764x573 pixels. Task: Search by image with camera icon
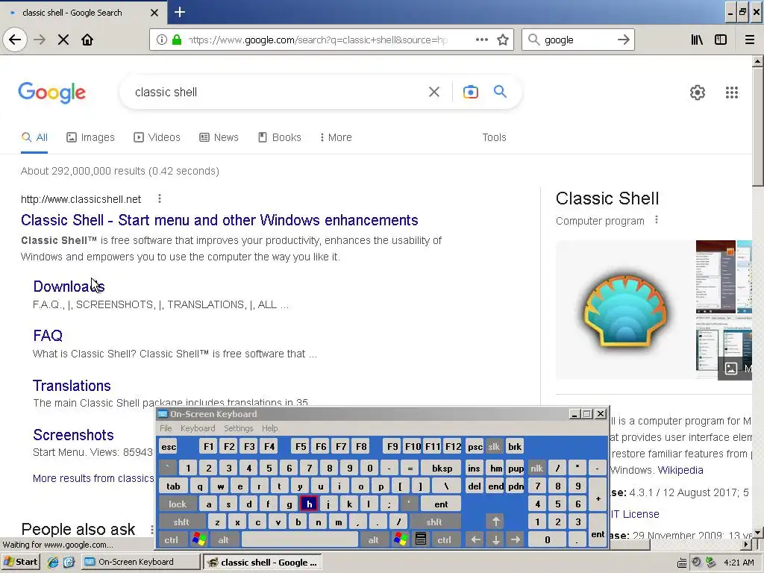tap(471, 92)
